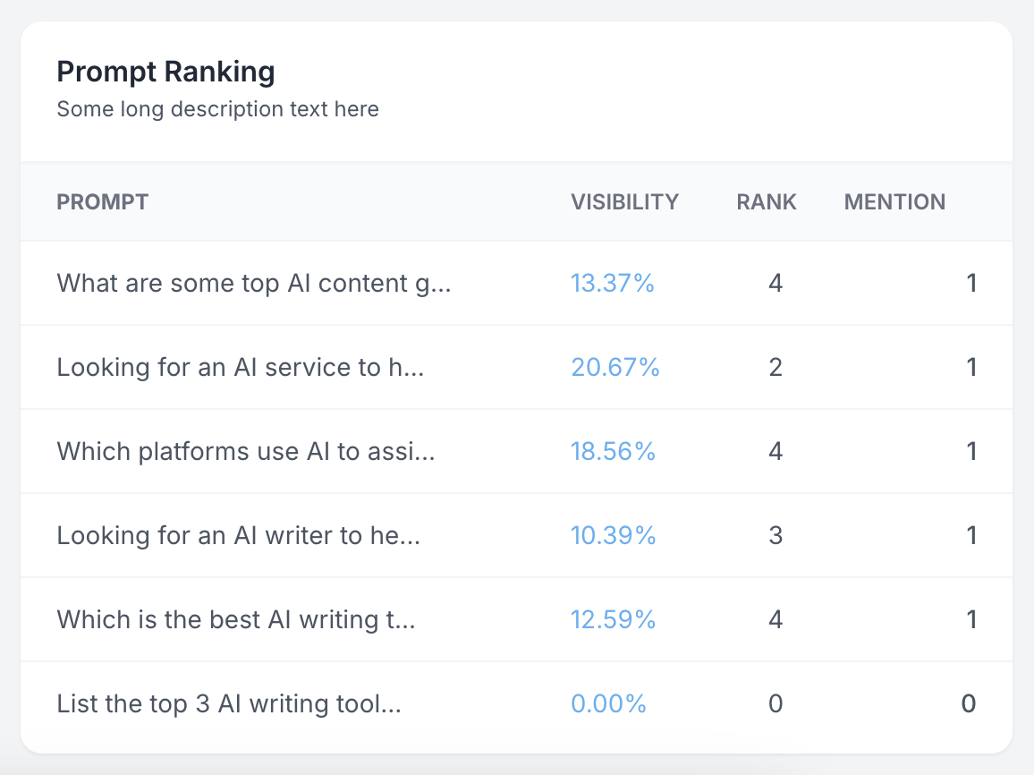This screenshot has width=1034, height=775.
Task: Select the MENTION column header
Action: [894, 202]
